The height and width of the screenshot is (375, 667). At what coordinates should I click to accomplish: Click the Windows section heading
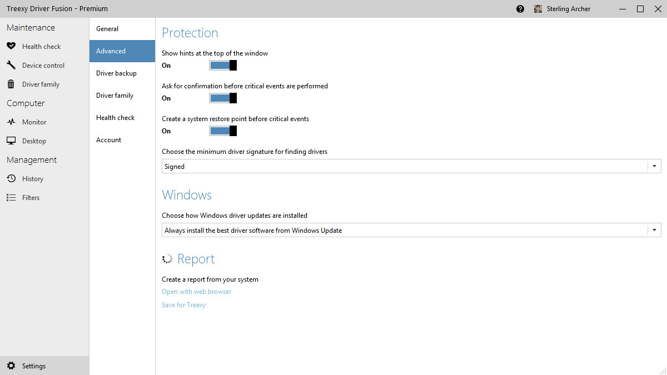[x=187, y=195]
